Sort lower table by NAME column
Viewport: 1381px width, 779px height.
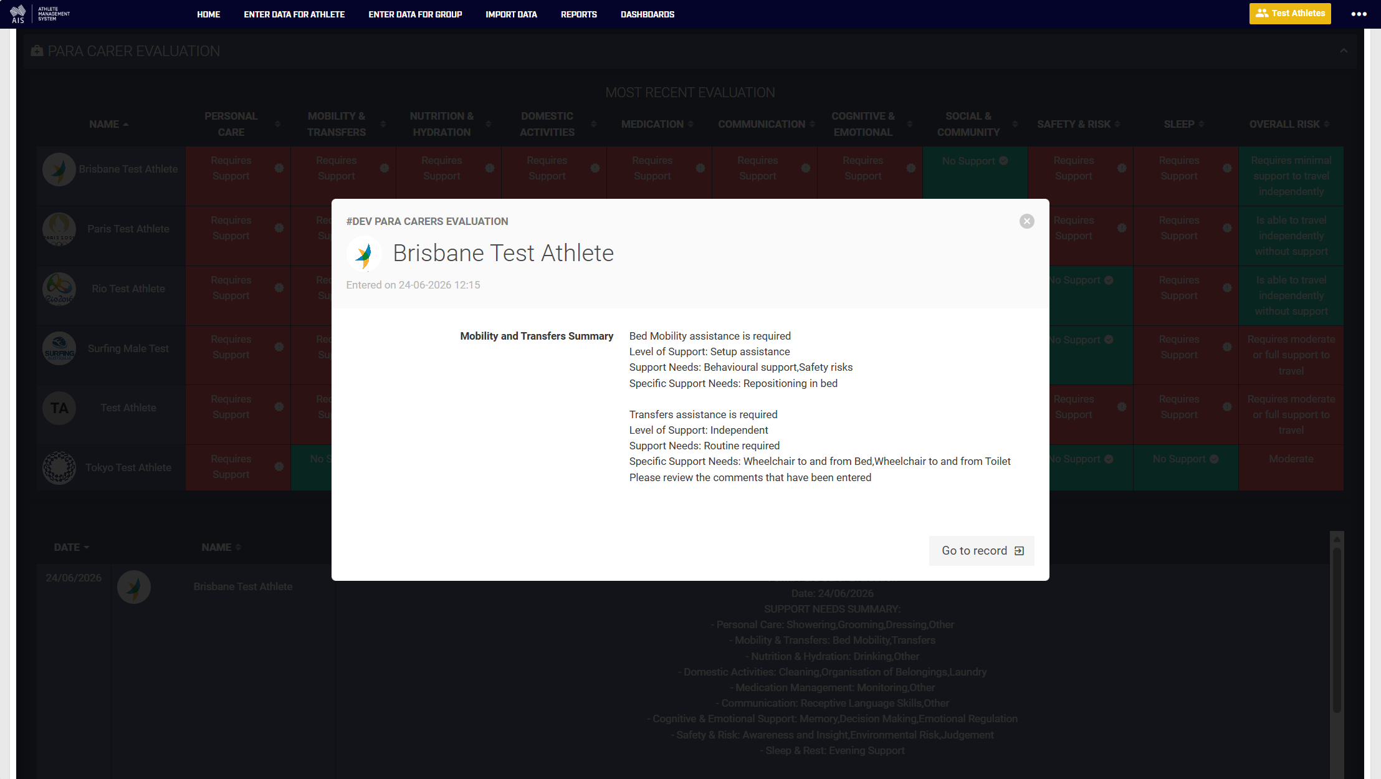[221, 547]
